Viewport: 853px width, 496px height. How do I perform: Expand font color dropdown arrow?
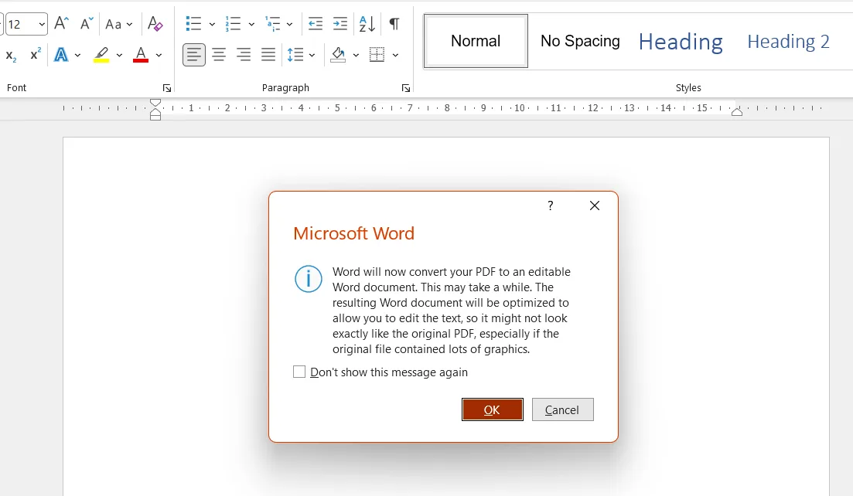point(159,55)
